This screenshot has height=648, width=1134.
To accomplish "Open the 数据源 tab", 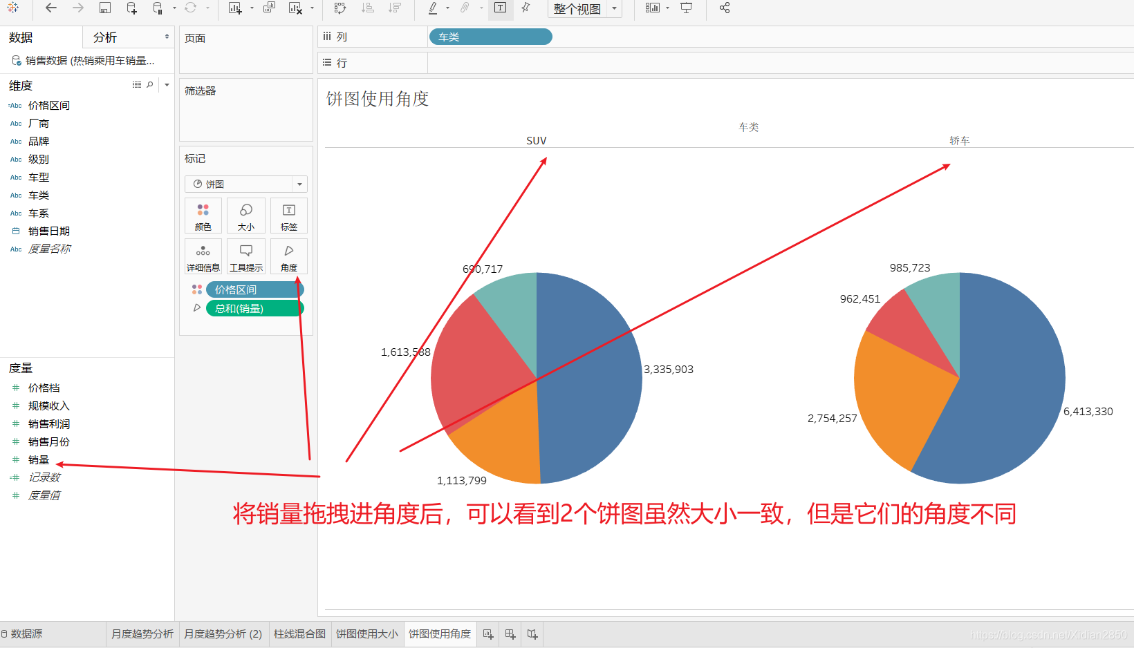I will click(x=27, y=633).
